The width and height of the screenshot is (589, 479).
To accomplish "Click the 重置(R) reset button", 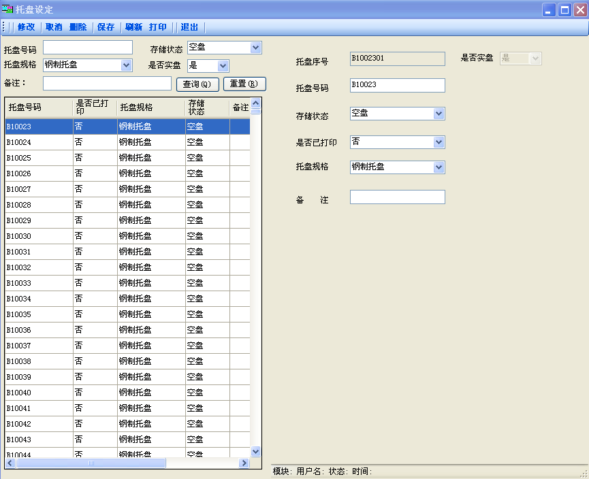I will (x=244, y=84).
